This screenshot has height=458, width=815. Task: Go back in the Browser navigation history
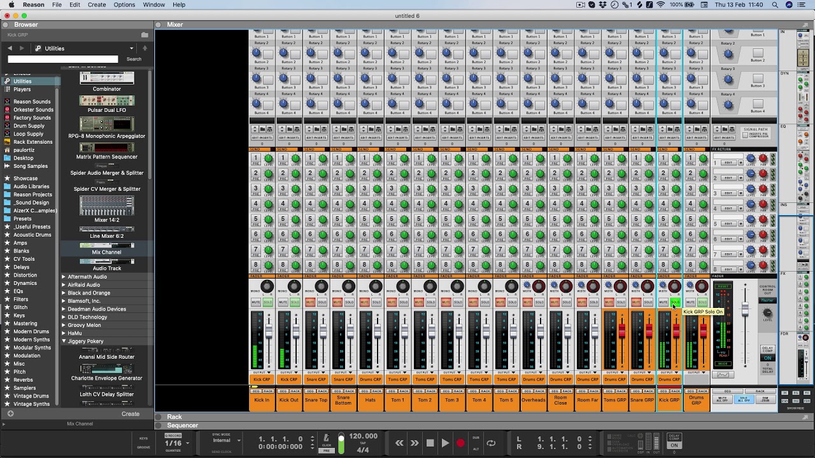pyautogui.click(x=10, y=48)
